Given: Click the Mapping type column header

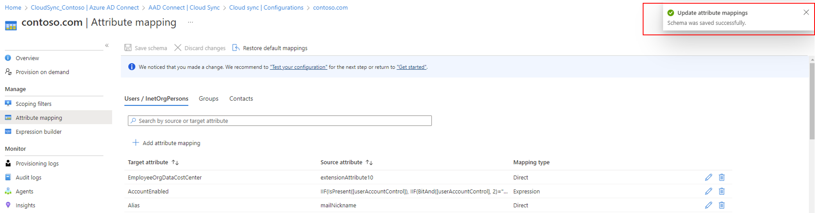Looking at the screenshot, I should pos(531,162).
